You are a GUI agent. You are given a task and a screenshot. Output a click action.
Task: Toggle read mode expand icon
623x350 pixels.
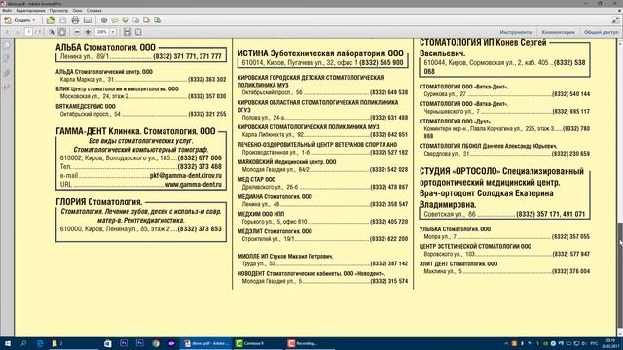[615, 19]
